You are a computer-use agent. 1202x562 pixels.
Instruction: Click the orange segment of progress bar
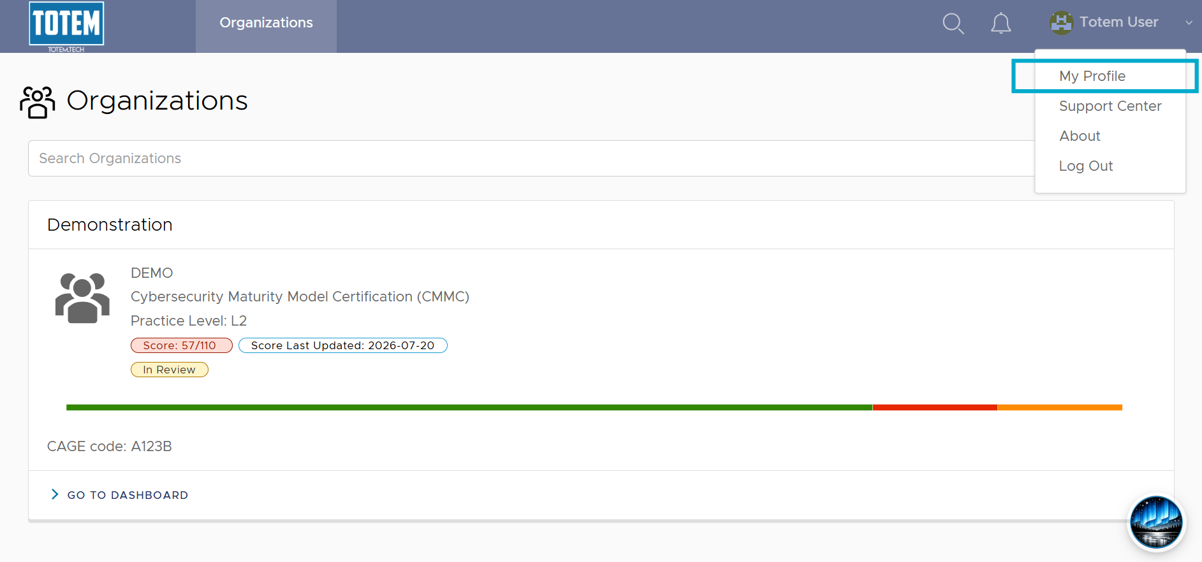[x=1060, y=407]
